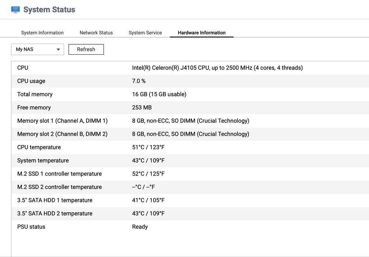Image resolution: width=369 pixels, height=257 pixels.
Task: Select the Memory slot 1 8 GB non-ECC value
Action: pos(191,121)
